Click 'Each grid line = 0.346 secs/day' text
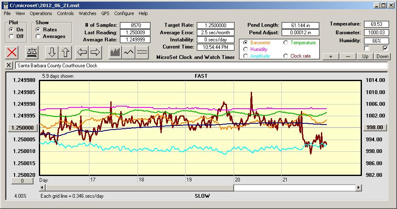 (72, 196)
